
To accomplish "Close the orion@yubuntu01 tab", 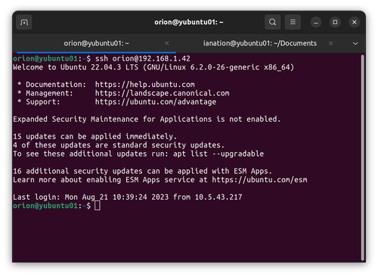I will point(167,43).
